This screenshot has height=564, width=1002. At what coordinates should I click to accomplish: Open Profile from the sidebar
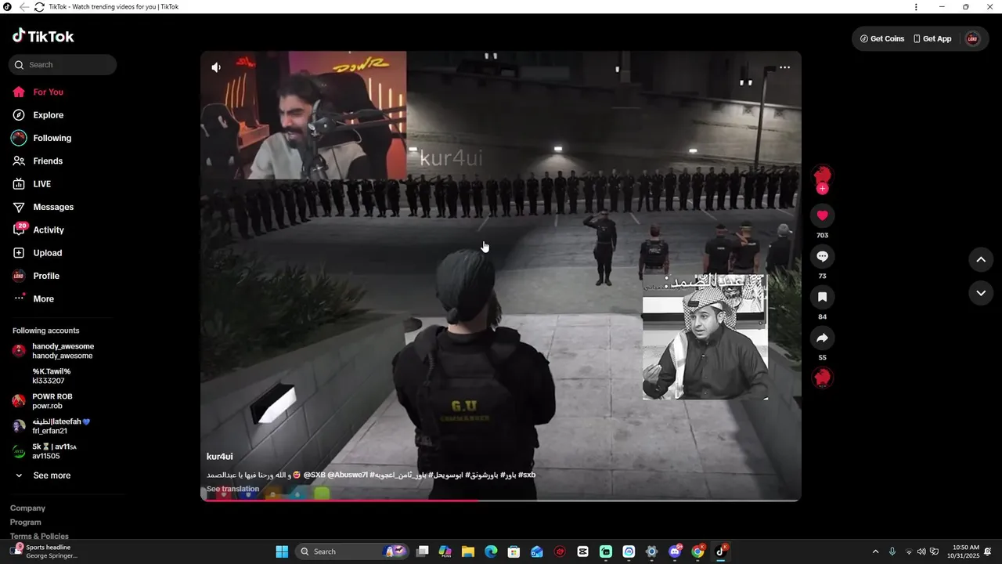[x=46, y=276]
